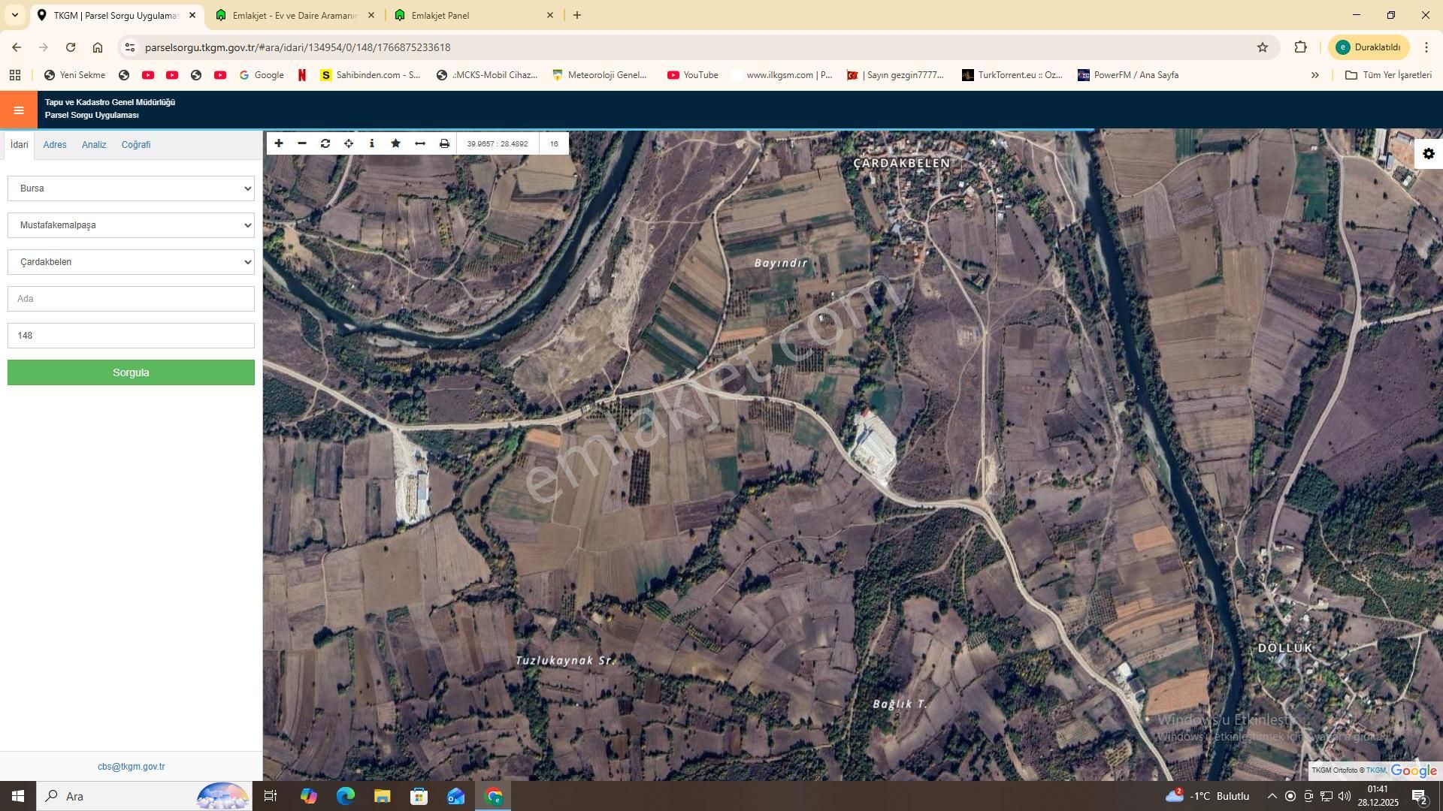This screenshot has width=1443, height=811.
Task: Zoom out with the map minus icon
Action: pyautogui.click(x=302, y=143)
